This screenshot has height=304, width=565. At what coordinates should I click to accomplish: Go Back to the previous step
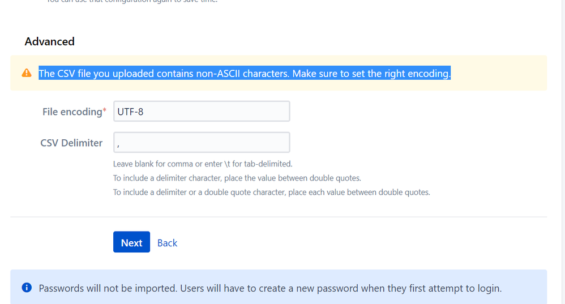click(x=167, y=243)
